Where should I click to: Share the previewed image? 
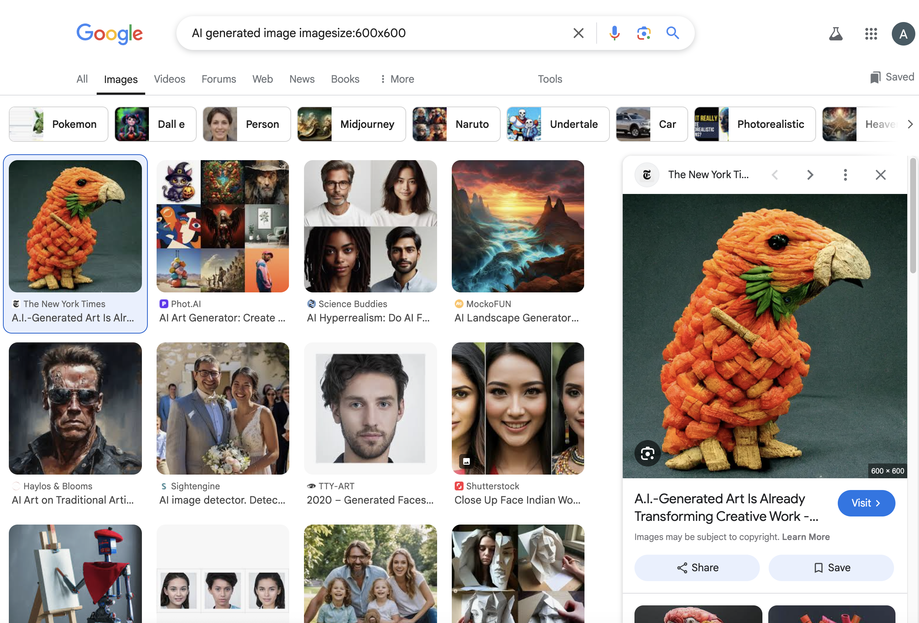pos(697,568)
